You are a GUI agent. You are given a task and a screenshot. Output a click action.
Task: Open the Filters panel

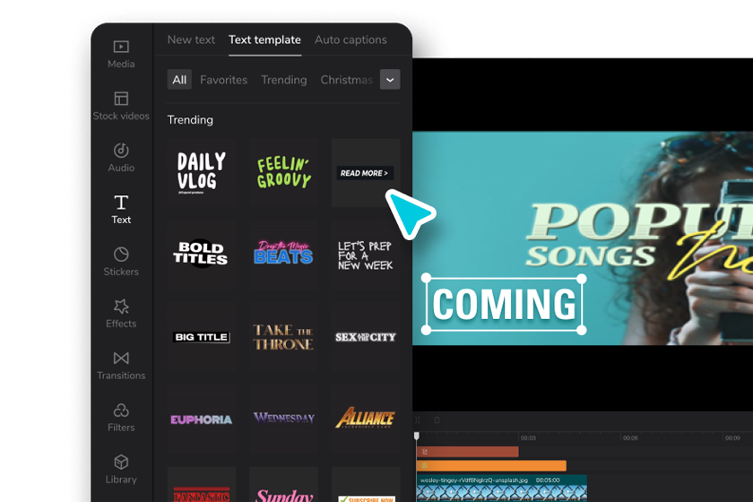coord(121,418)
